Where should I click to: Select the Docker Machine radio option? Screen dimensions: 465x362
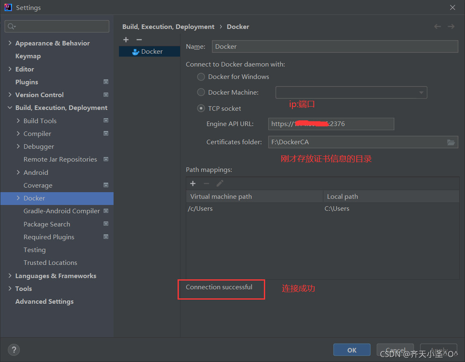pyautogui.click(x=201, y=93)
